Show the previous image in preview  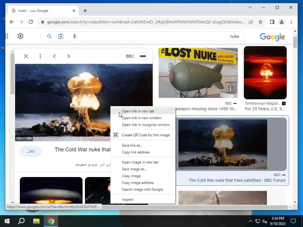click(x=54, y=56)
